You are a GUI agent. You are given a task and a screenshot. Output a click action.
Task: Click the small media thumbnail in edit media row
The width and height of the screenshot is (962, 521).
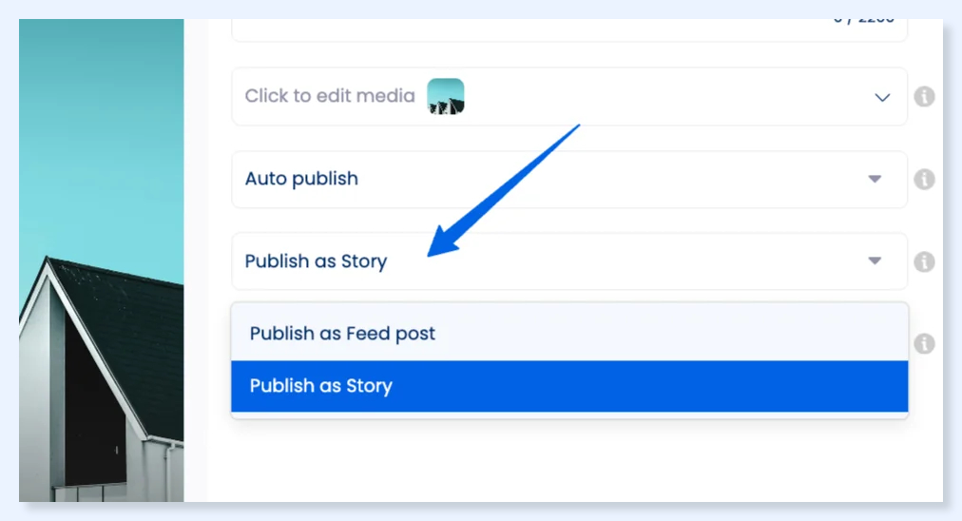(446, 96)
